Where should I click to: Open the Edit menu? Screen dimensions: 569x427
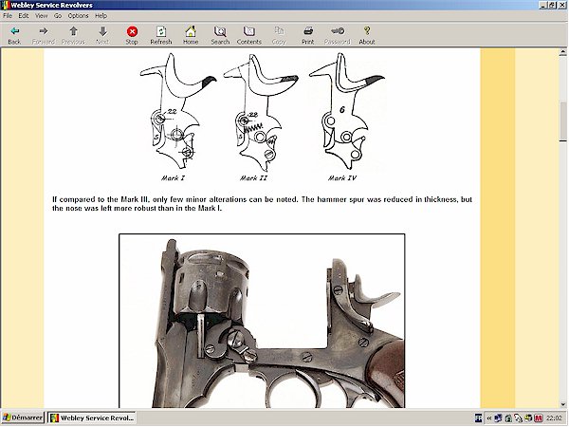click(24, 15)
